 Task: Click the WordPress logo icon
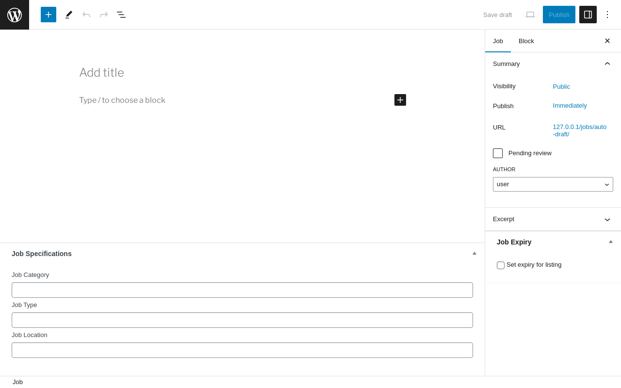click(15, 15)
